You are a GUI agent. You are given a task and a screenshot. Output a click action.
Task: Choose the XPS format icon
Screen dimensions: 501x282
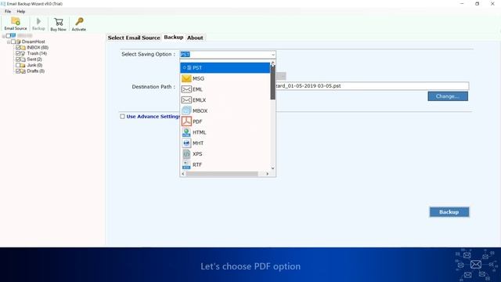point(186,154)
